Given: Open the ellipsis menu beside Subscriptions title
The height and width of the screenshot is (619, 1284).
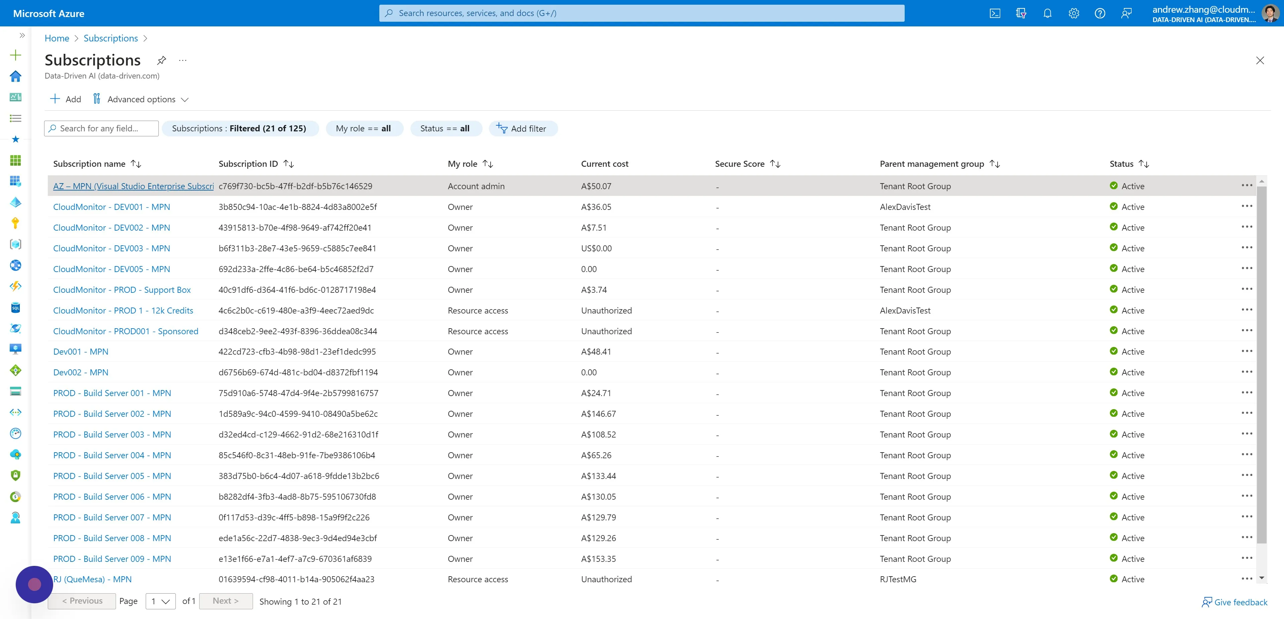Looking at the screenshot, I should [x=183, y=60].
